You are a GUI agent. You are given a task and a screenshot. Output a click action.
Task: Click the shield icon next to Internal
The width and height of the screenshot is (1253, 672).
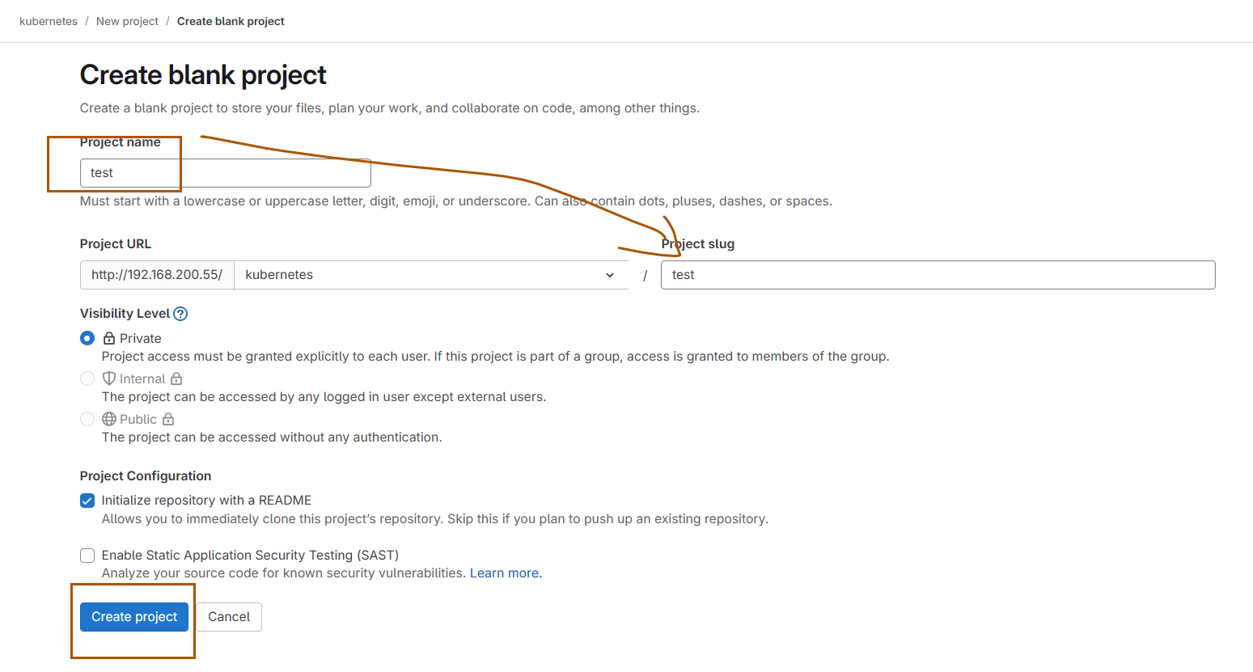pyautogui.click(x=109, y=378)
